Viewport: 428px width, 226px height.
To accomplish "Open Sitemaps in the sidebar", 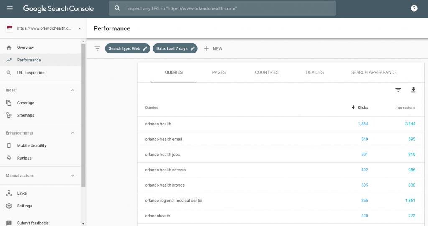I will [x=41, y=115].
